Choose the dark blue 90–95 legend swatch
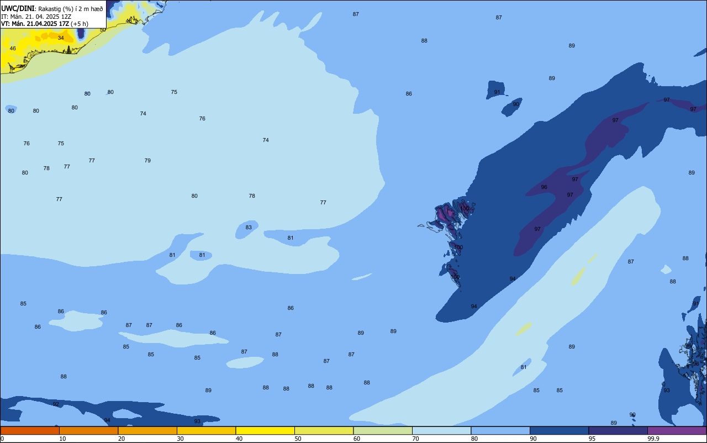Screen dimensions: 707x443 click(x=559, y=430)
